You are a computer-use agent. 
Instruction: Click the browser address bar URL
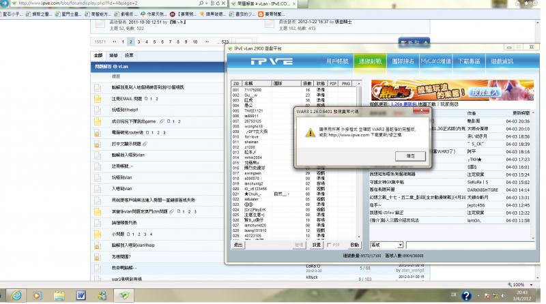78,3
